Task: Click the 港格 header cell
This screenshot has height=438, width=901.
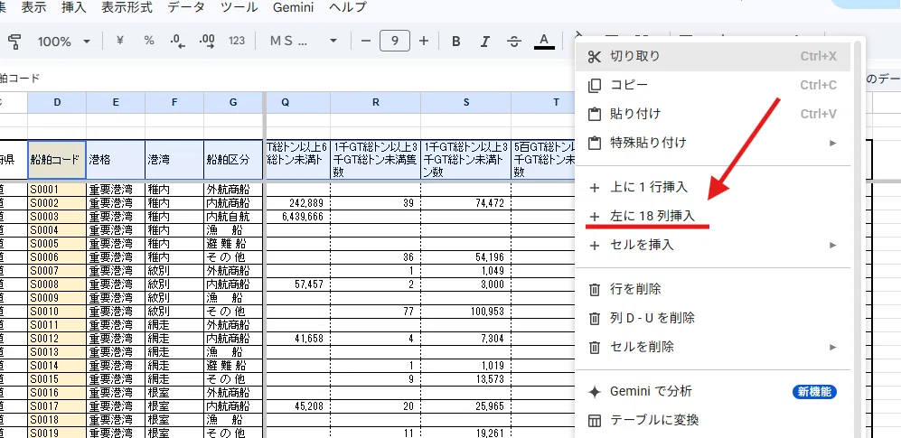Action: [116, 160]
